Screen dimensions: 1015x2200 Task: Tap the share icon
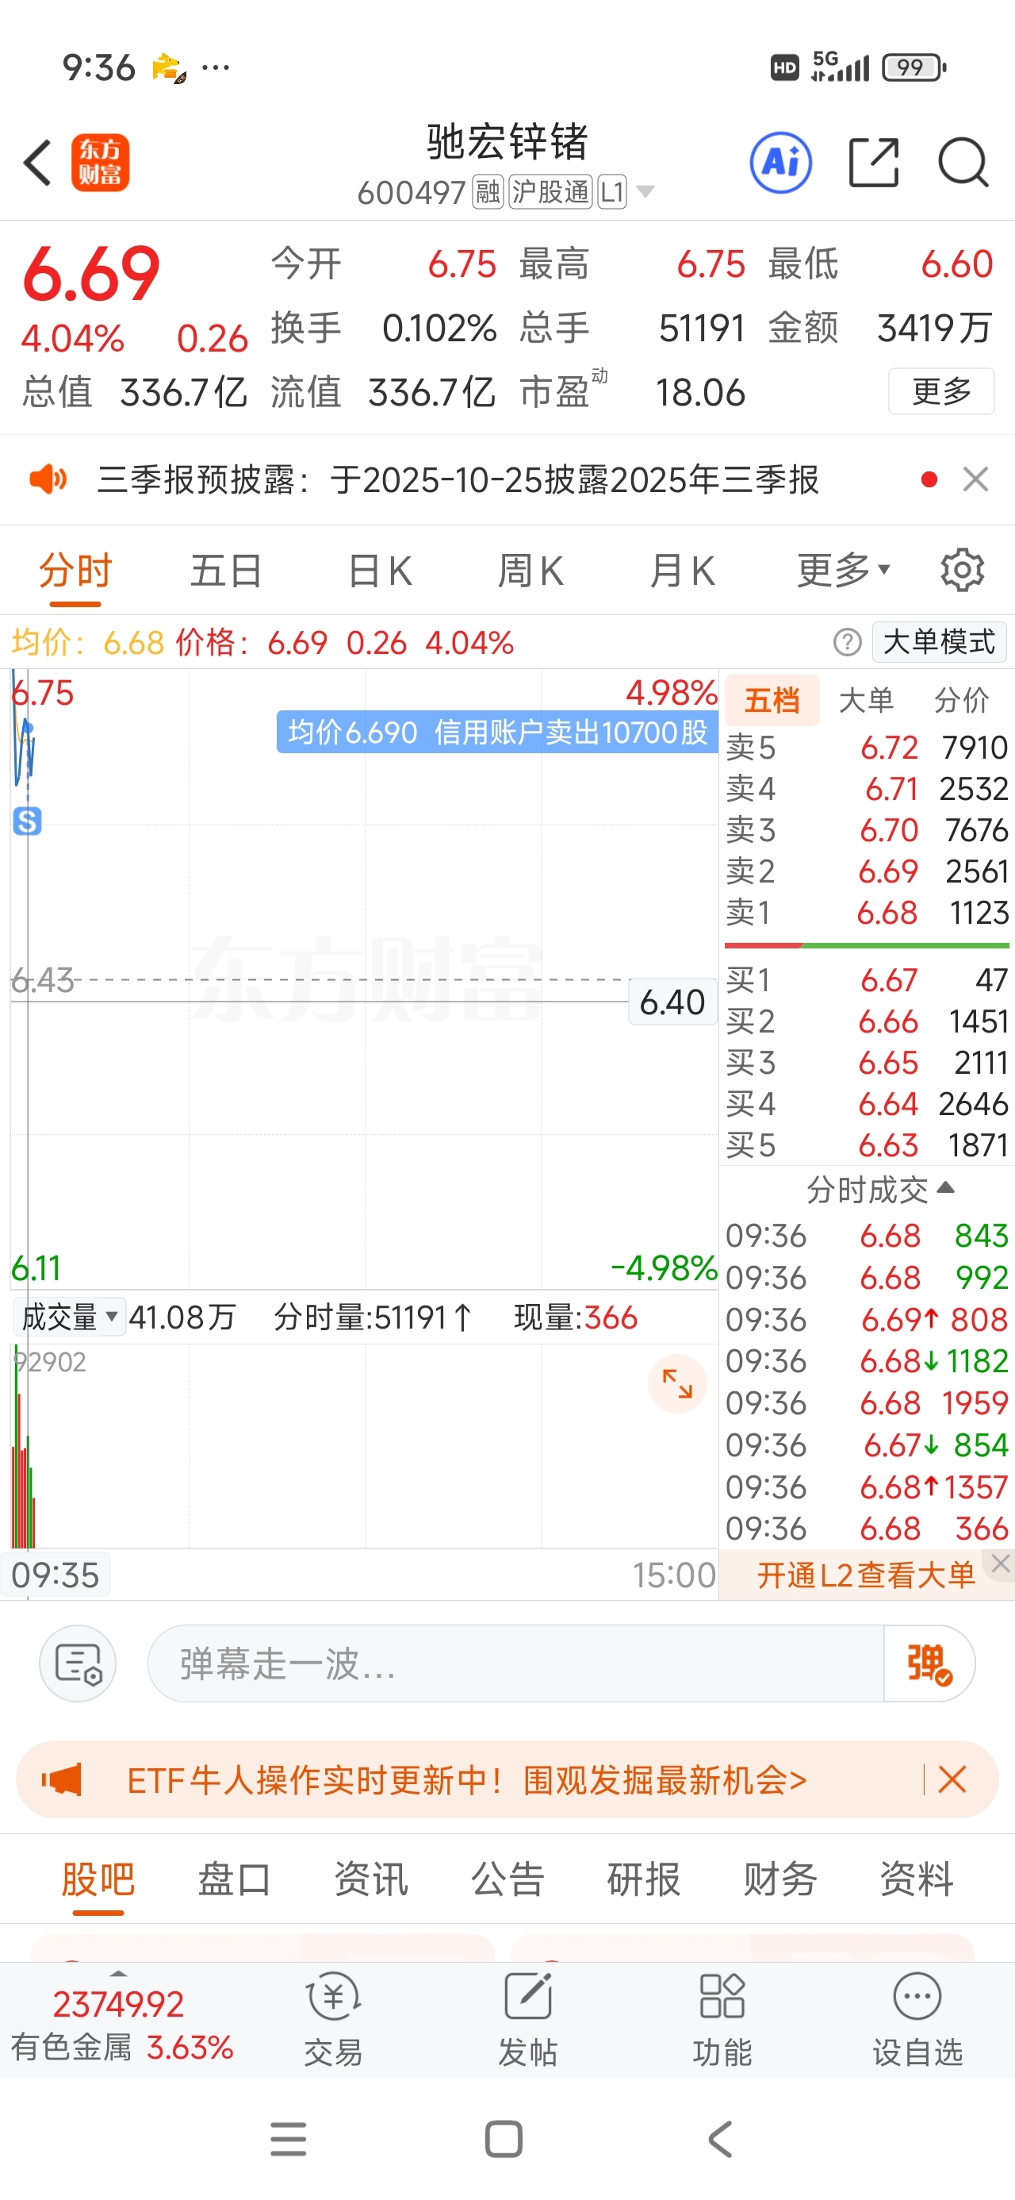click(x=874, y=162)
